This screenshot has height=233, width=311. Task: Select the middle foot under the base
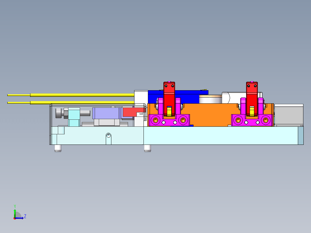[x=147, y=148]
